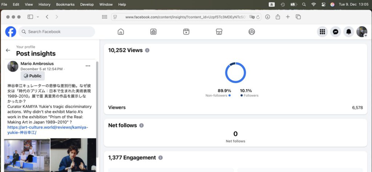Open the Facebook apps grid menu

(322, 32)
